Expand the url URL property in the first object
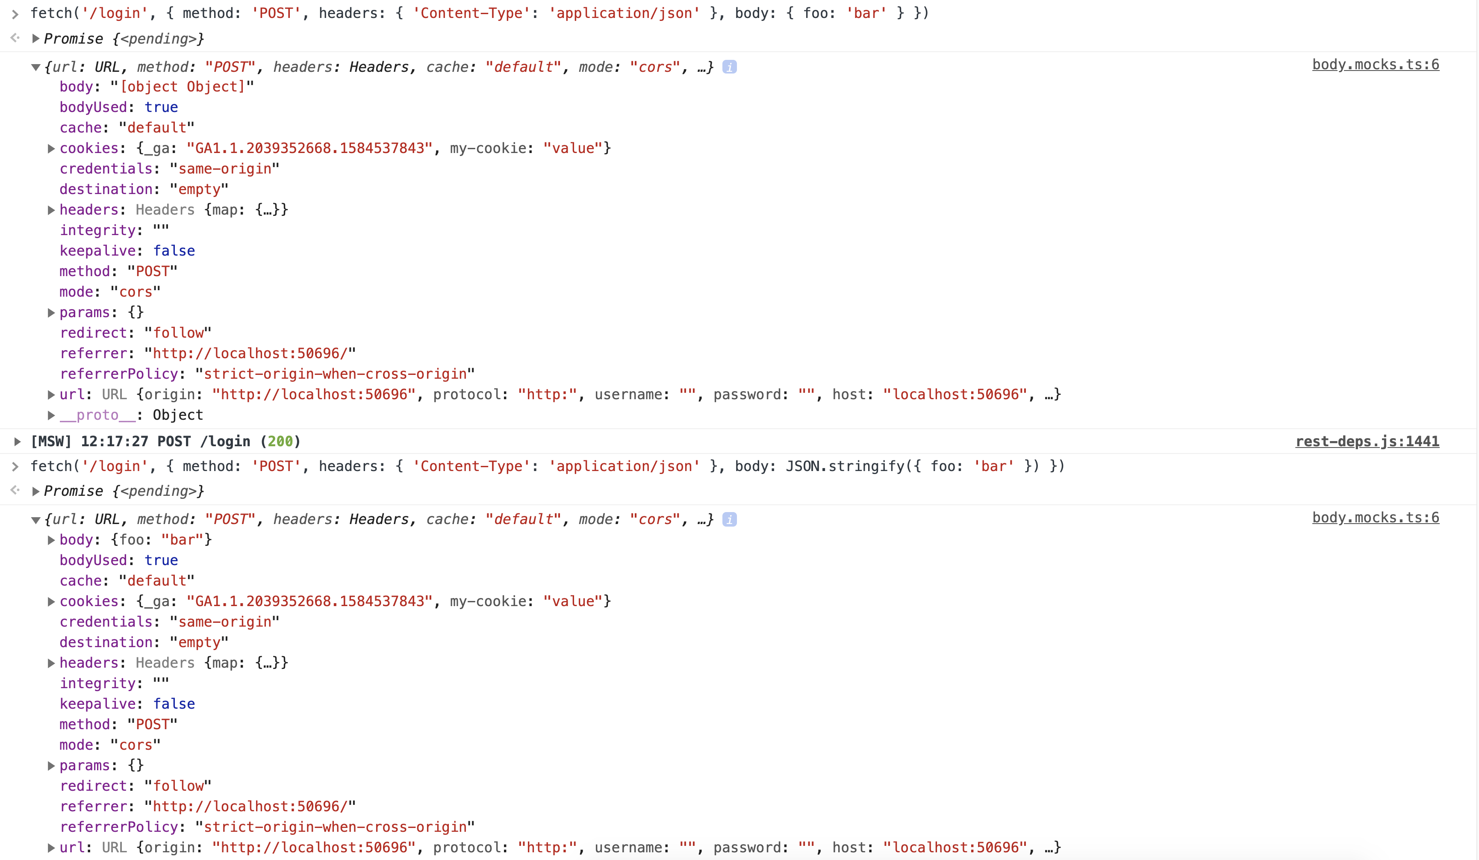This screenshot has height=860, width=1479. pyautogui.click(x=52, y=394)
